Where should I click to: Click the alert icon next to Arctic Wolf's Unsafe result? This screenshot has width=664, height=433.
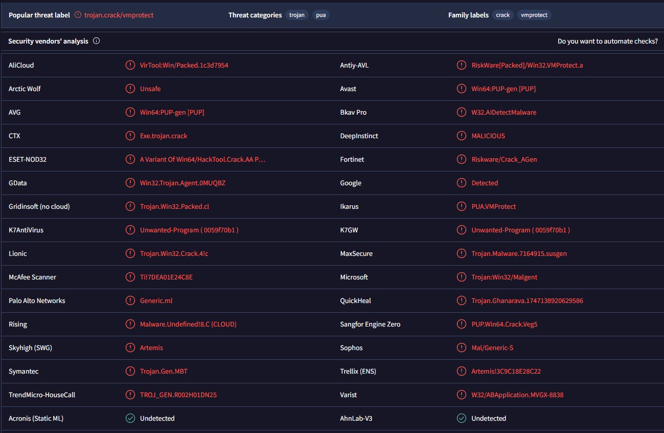(x=130, y=89)
